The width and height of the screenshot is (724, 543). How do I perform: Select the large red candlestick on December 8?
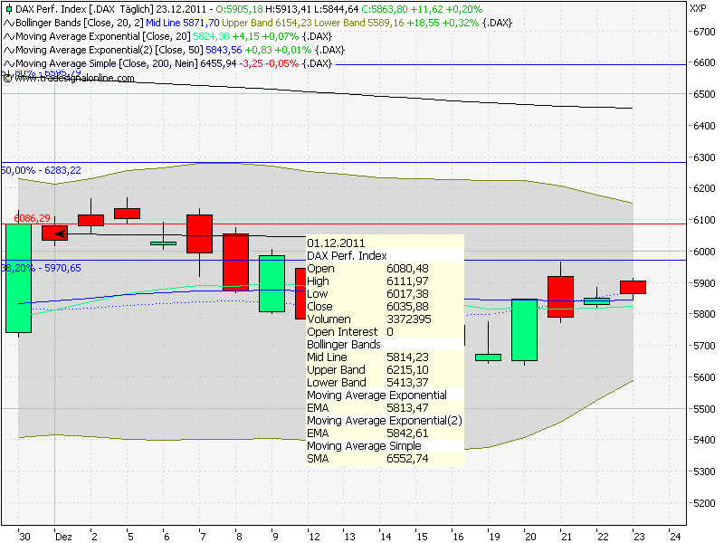click(235, 262)
